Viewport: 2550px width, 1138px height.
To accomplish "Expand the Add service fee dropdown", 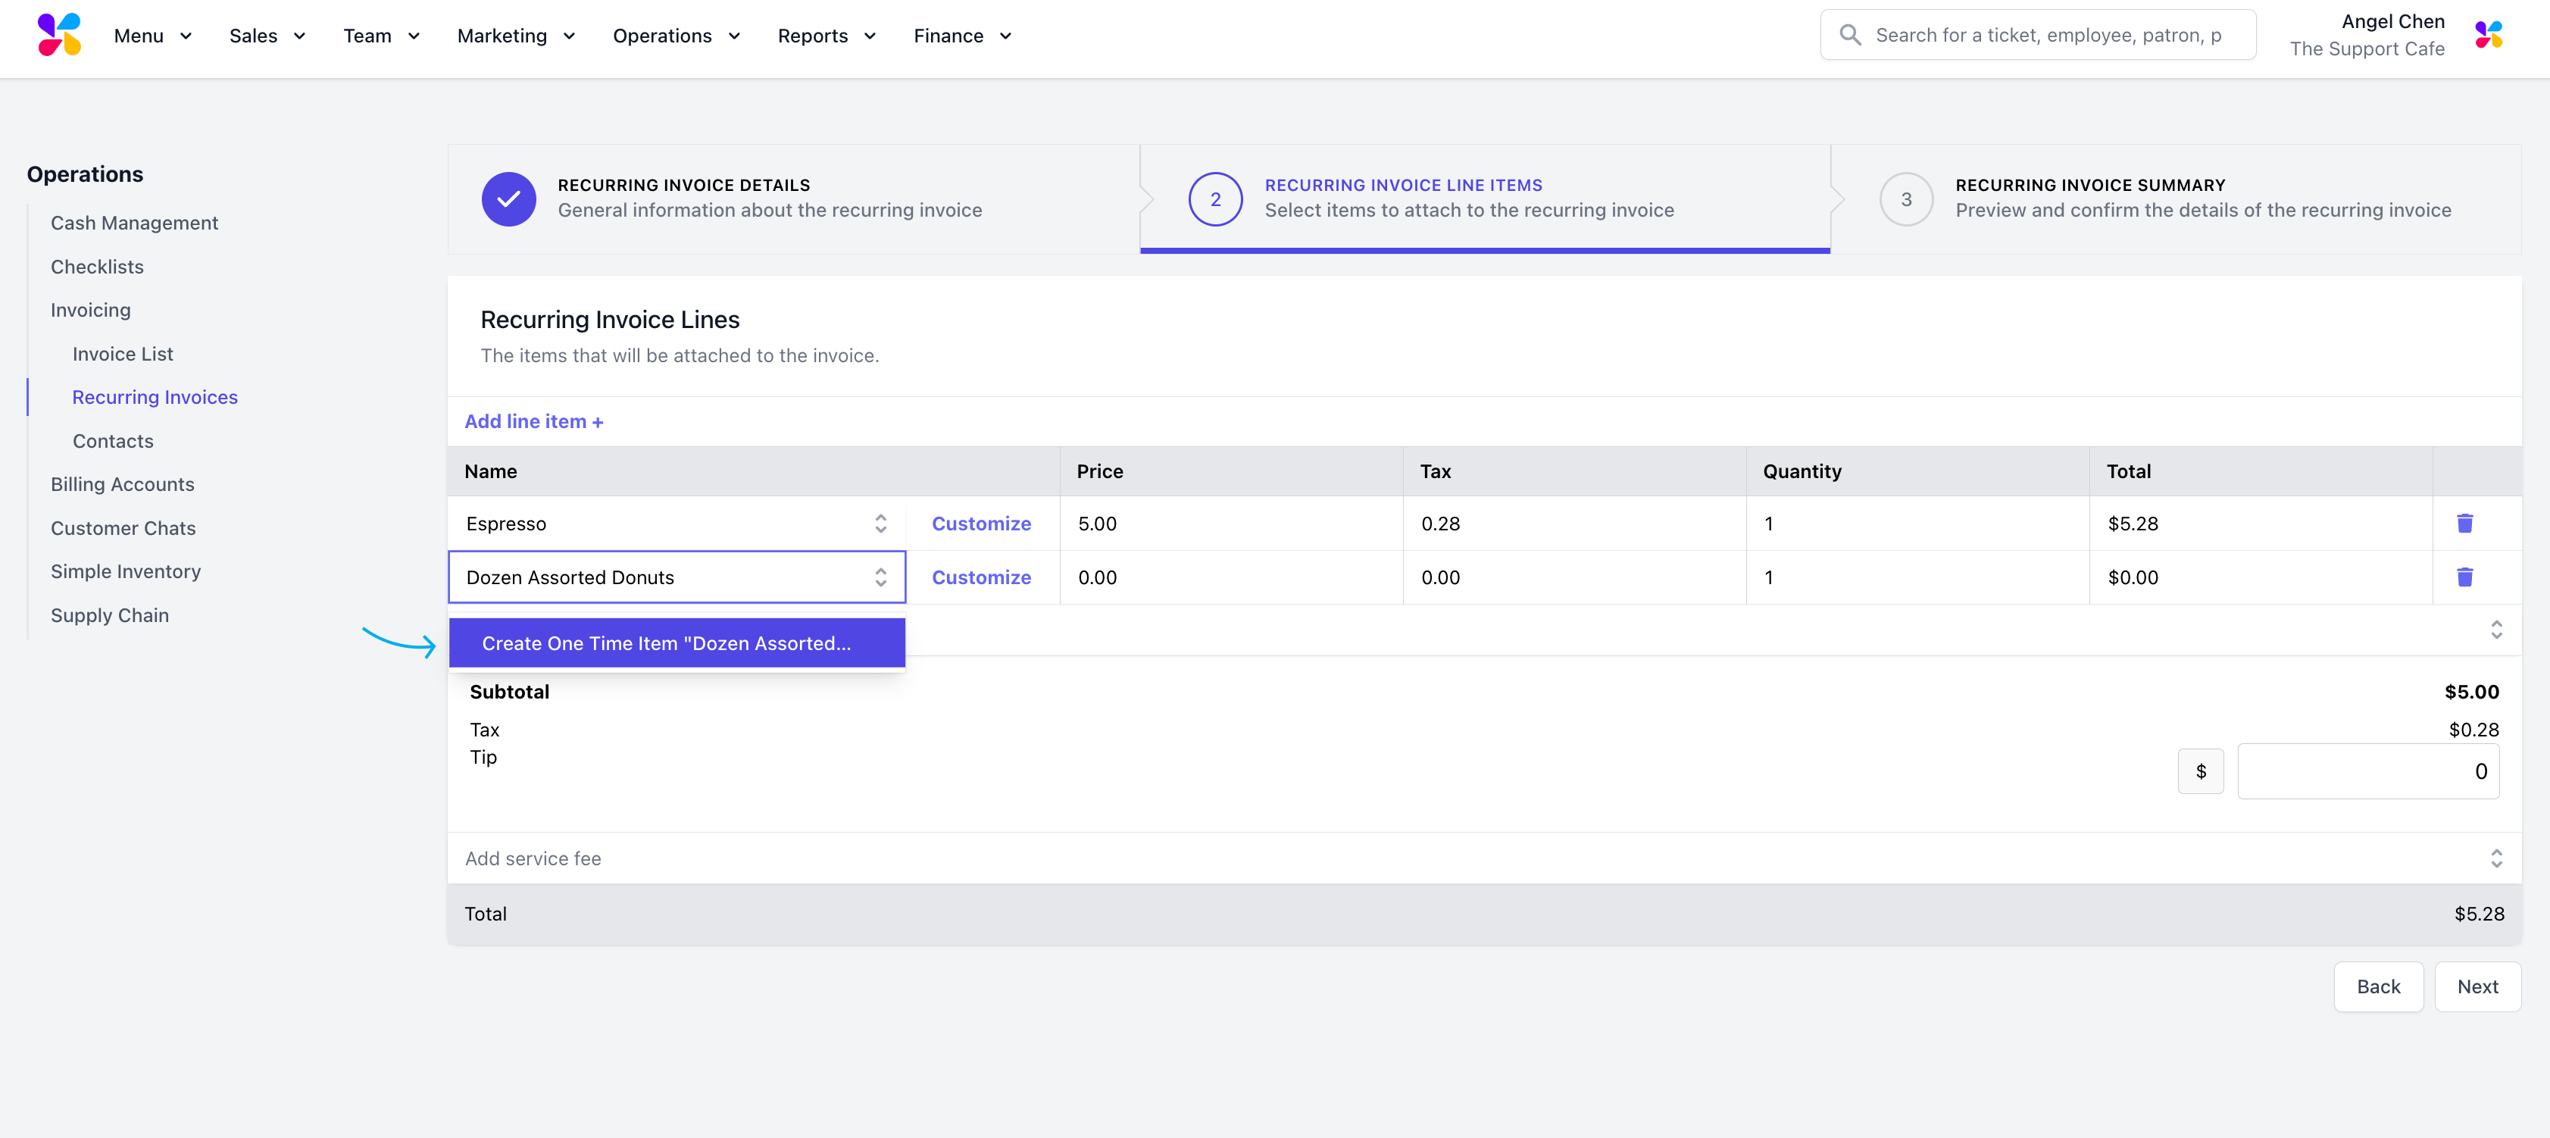I will (x=2495, y=858).
